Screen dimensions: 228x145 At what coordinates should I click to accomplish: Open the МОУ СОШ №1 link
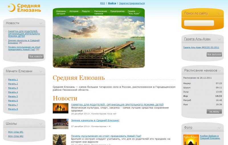[16, 132]
